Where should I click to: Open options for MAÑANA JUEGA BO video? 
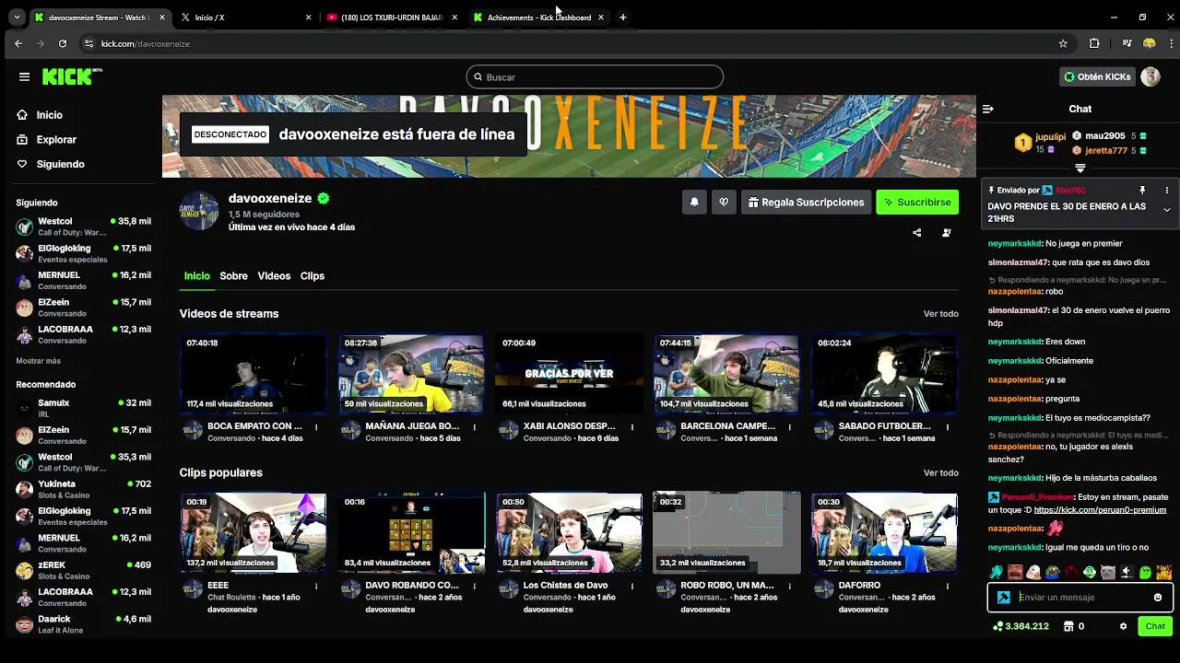point(475,427)
